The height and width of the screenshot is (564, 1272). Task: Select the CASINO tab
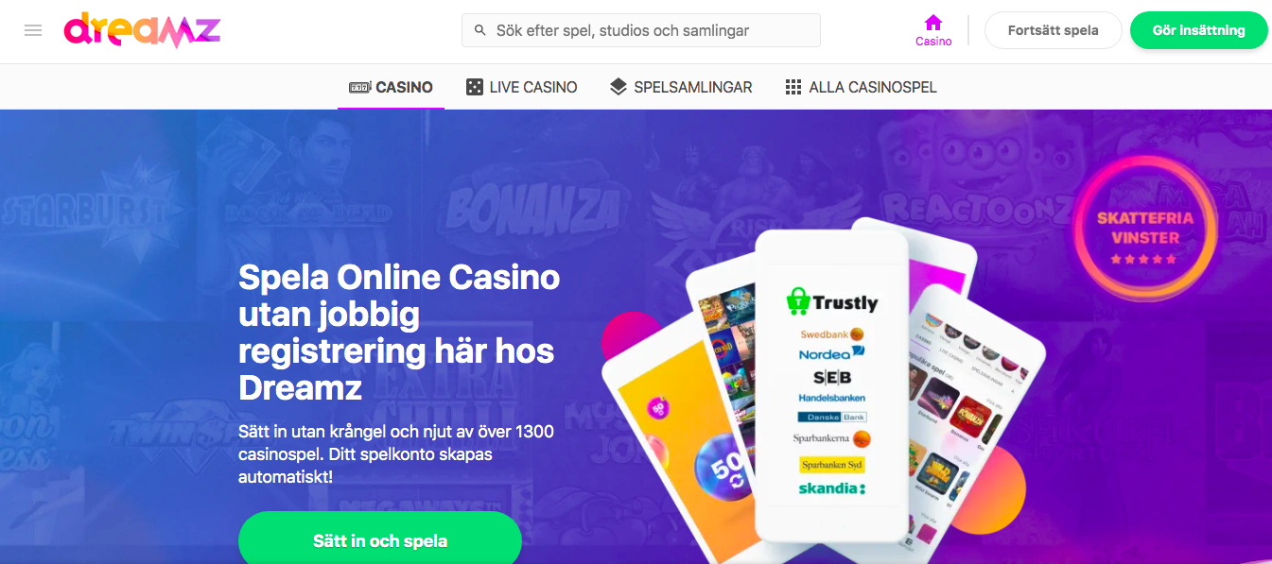pos(391,87)
